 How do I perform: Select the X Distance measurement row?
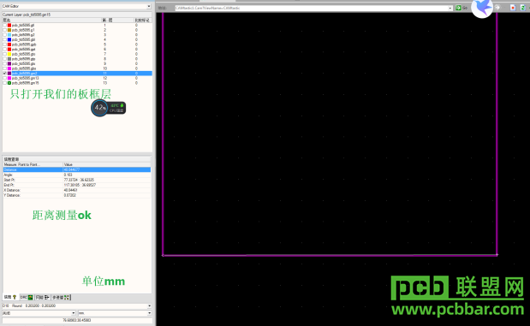point(77,190)
